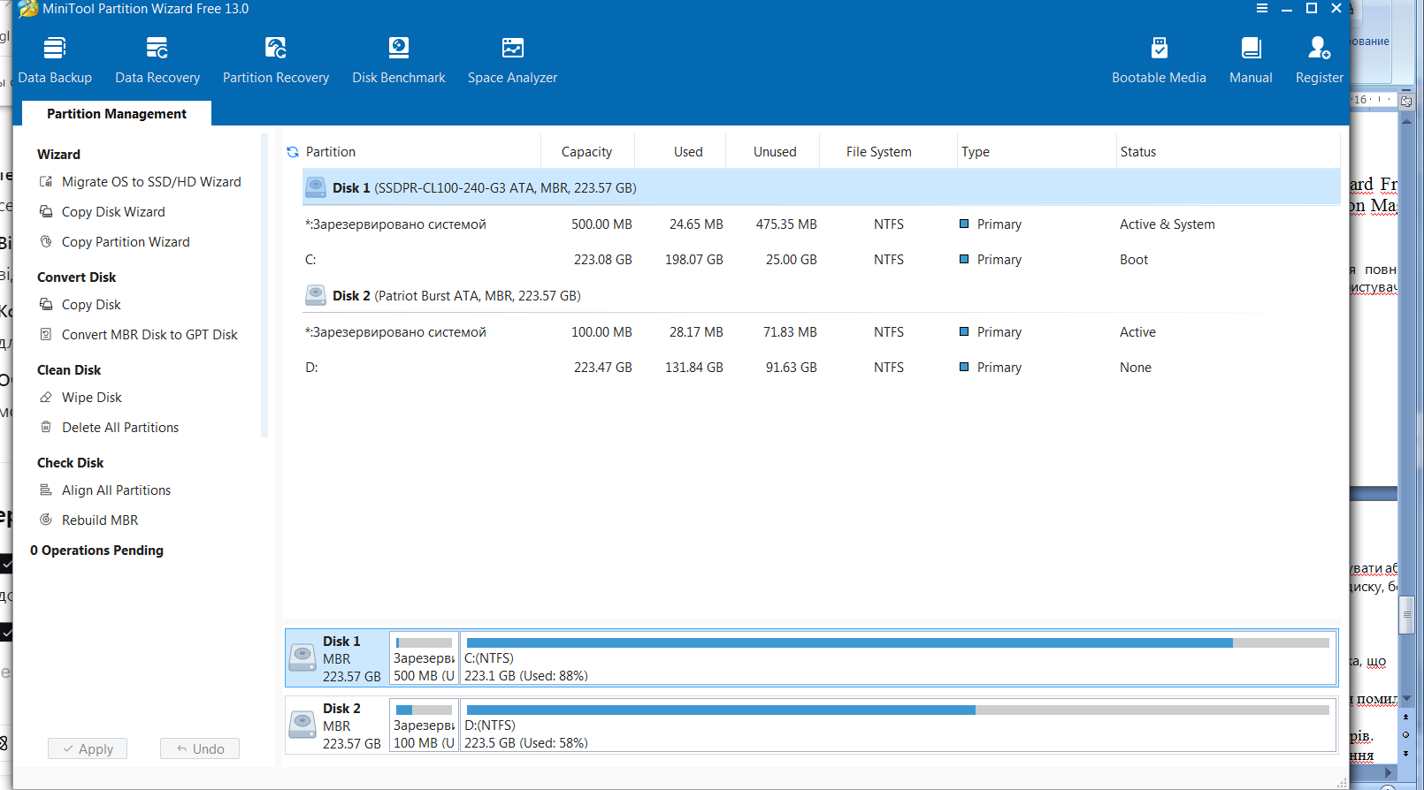Image resolution: width=1424 pixels, height=790 pixels.
Task: Open the Data Backup tool
Action: 55,60
